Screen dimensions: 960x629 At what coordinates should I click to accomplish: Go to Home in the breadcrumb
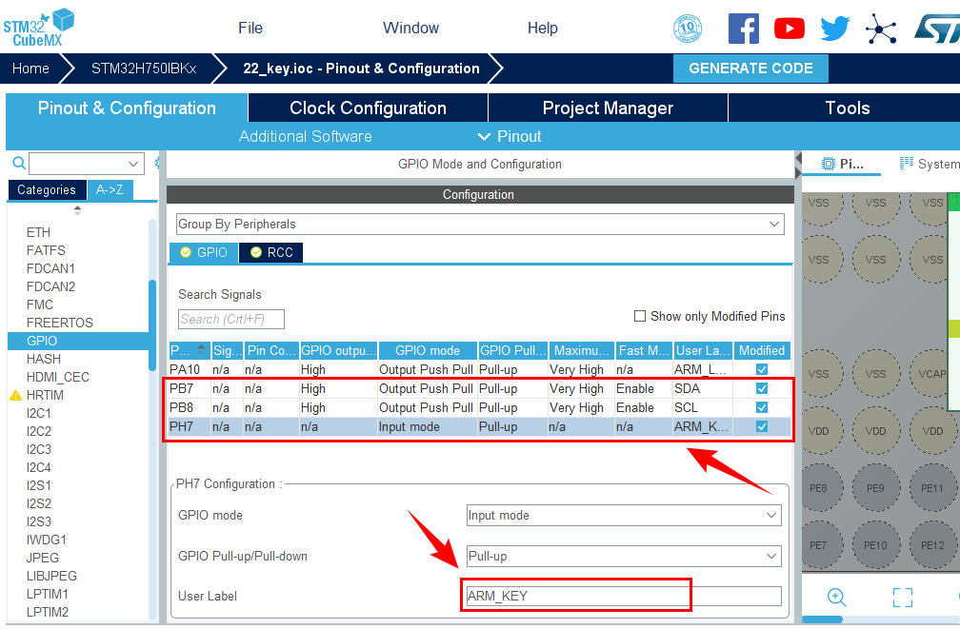point(30,69)
